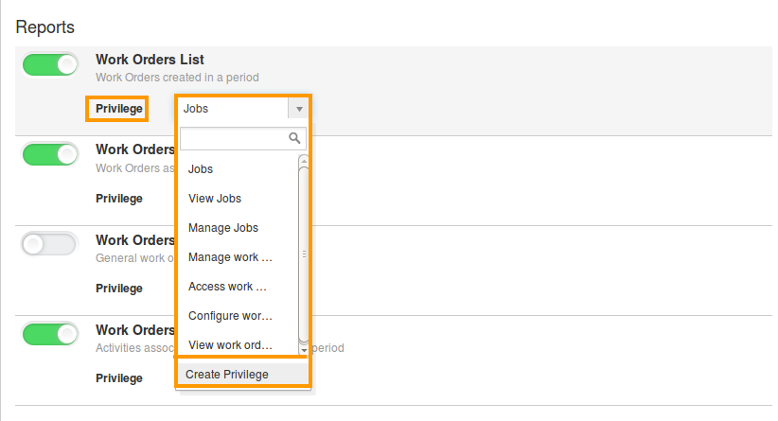Select the Configure wor… privilege entry
Viewport: 778px width, 421px height.
click(230, 315)
